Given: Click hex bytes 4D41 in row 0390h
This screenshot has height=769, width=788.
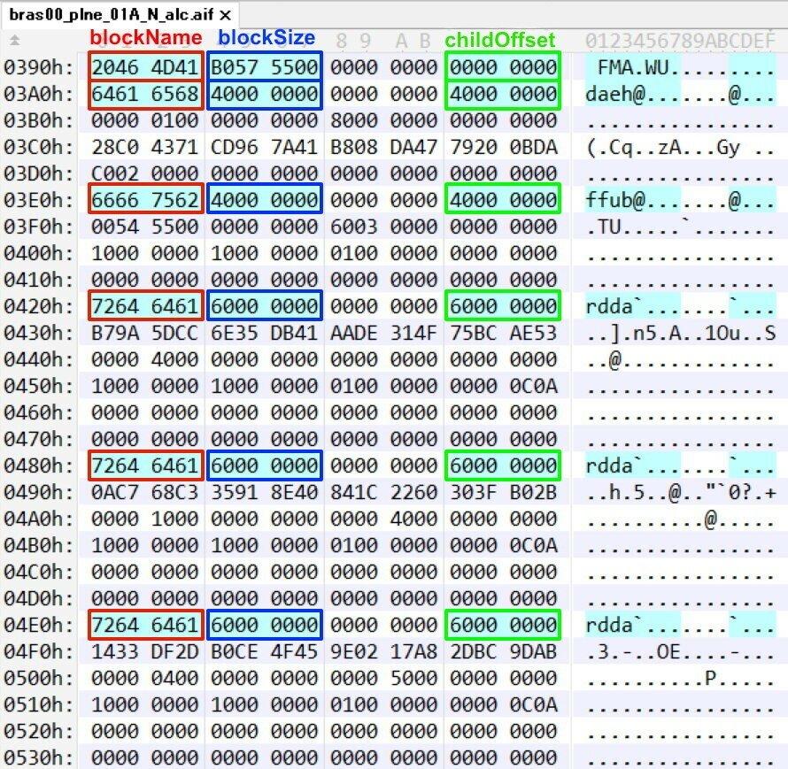Looking at the screenshot, I should (x=175, y=66).
